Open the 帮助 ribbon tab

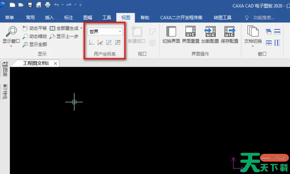[145, 18]
